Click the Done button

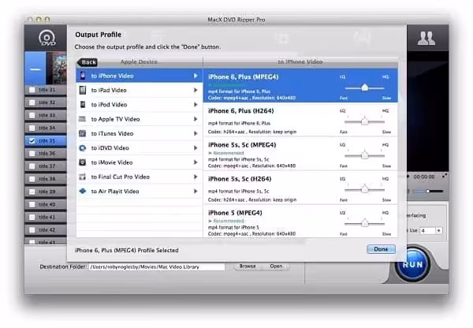pos(381,249)
